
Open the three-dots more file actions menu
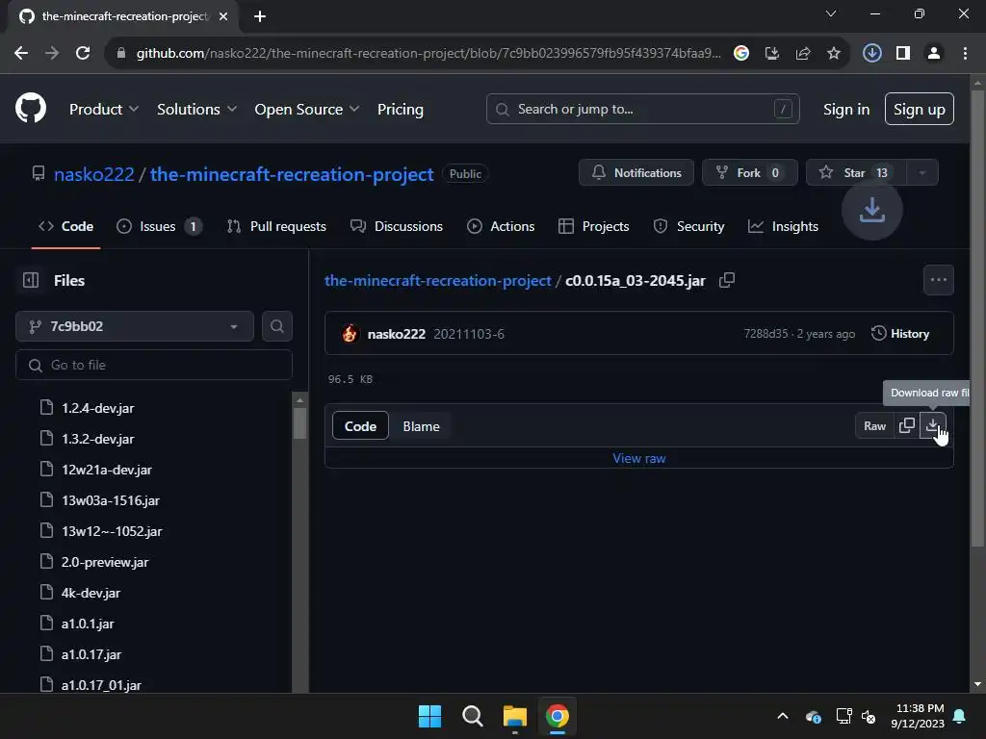[x=938, y=280]
